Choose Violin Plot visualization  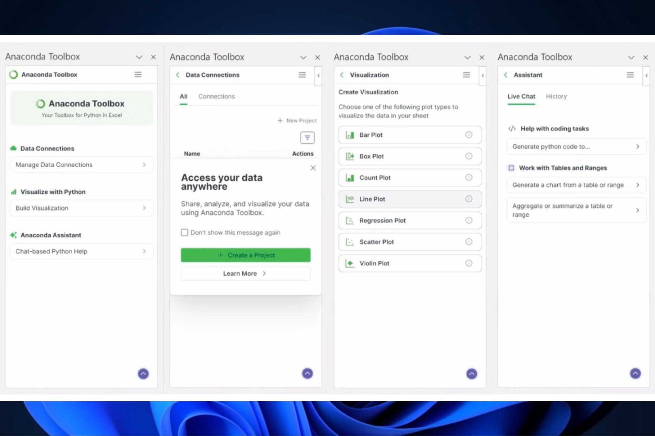pos(410,263)
